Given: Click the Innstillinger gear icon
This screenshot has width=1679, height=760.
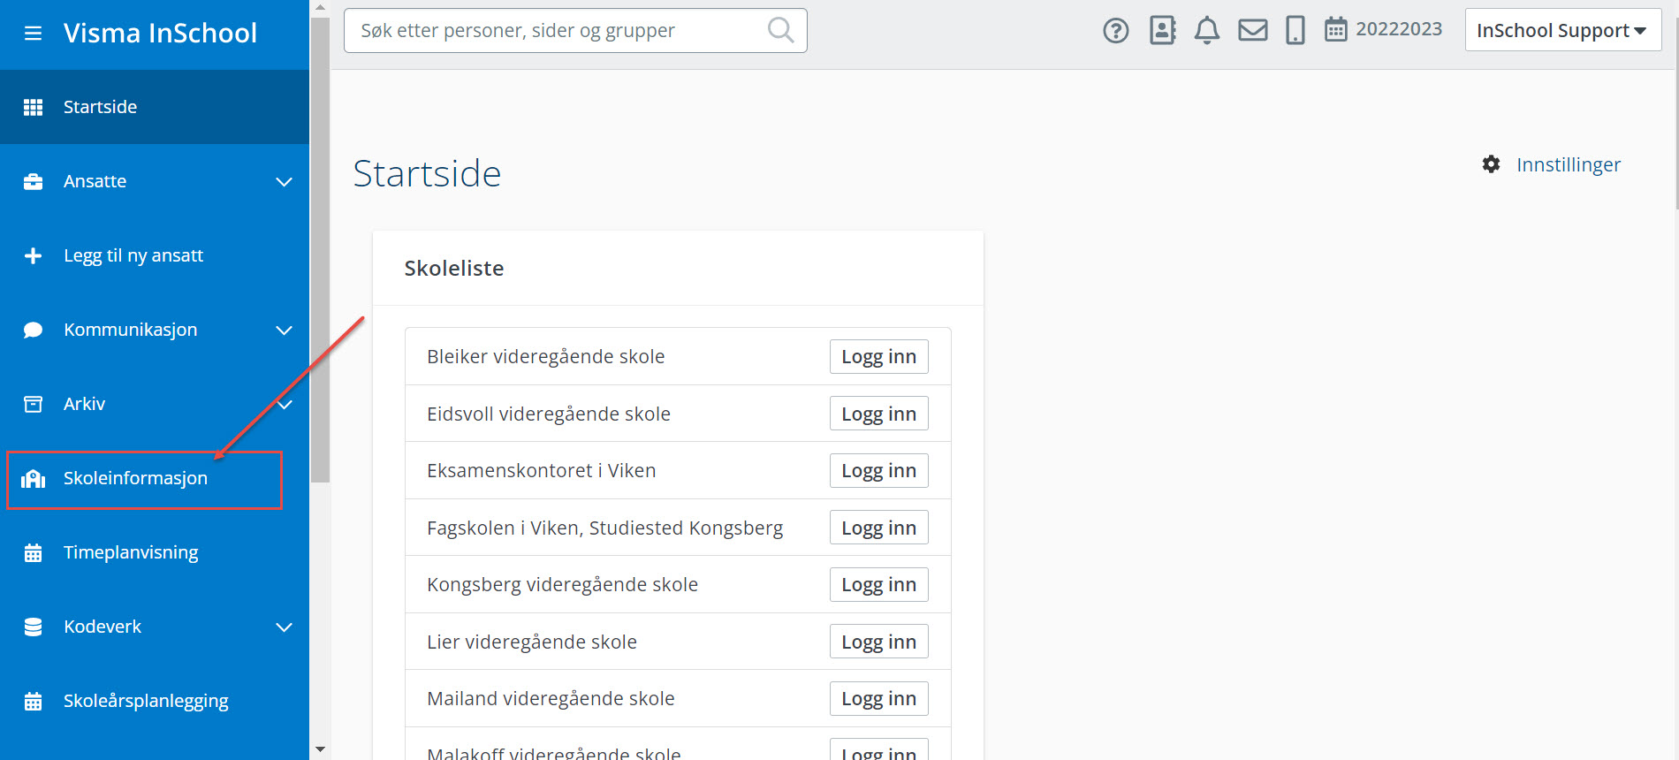Looking at the screenshot, I should coord(1491,164).
